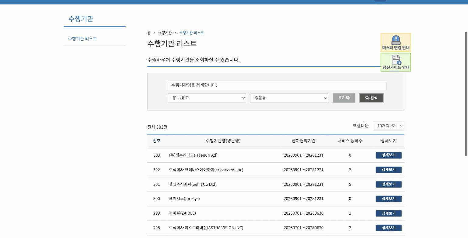Expand the 10개씩보기 page size dropdown
468x238 pixels.
[x=388, y=126]
